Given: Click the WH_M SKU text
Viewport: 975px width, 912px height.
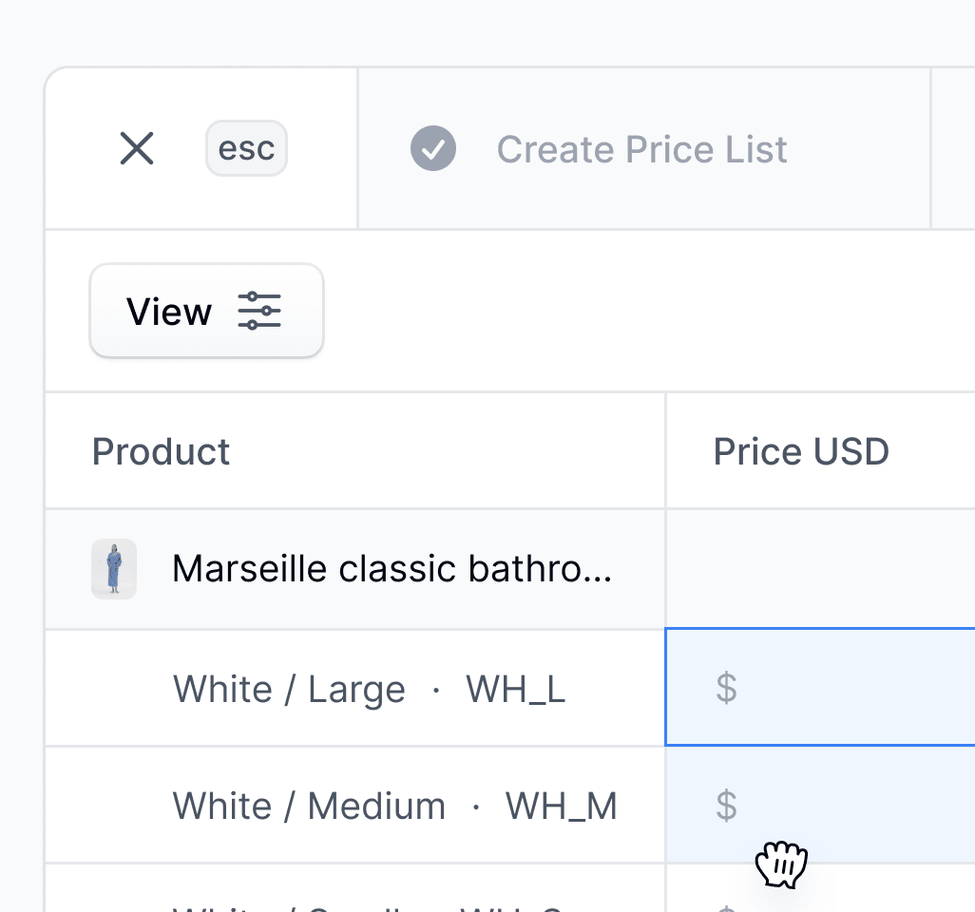Looking at the screenshot, I should point(562,807).
